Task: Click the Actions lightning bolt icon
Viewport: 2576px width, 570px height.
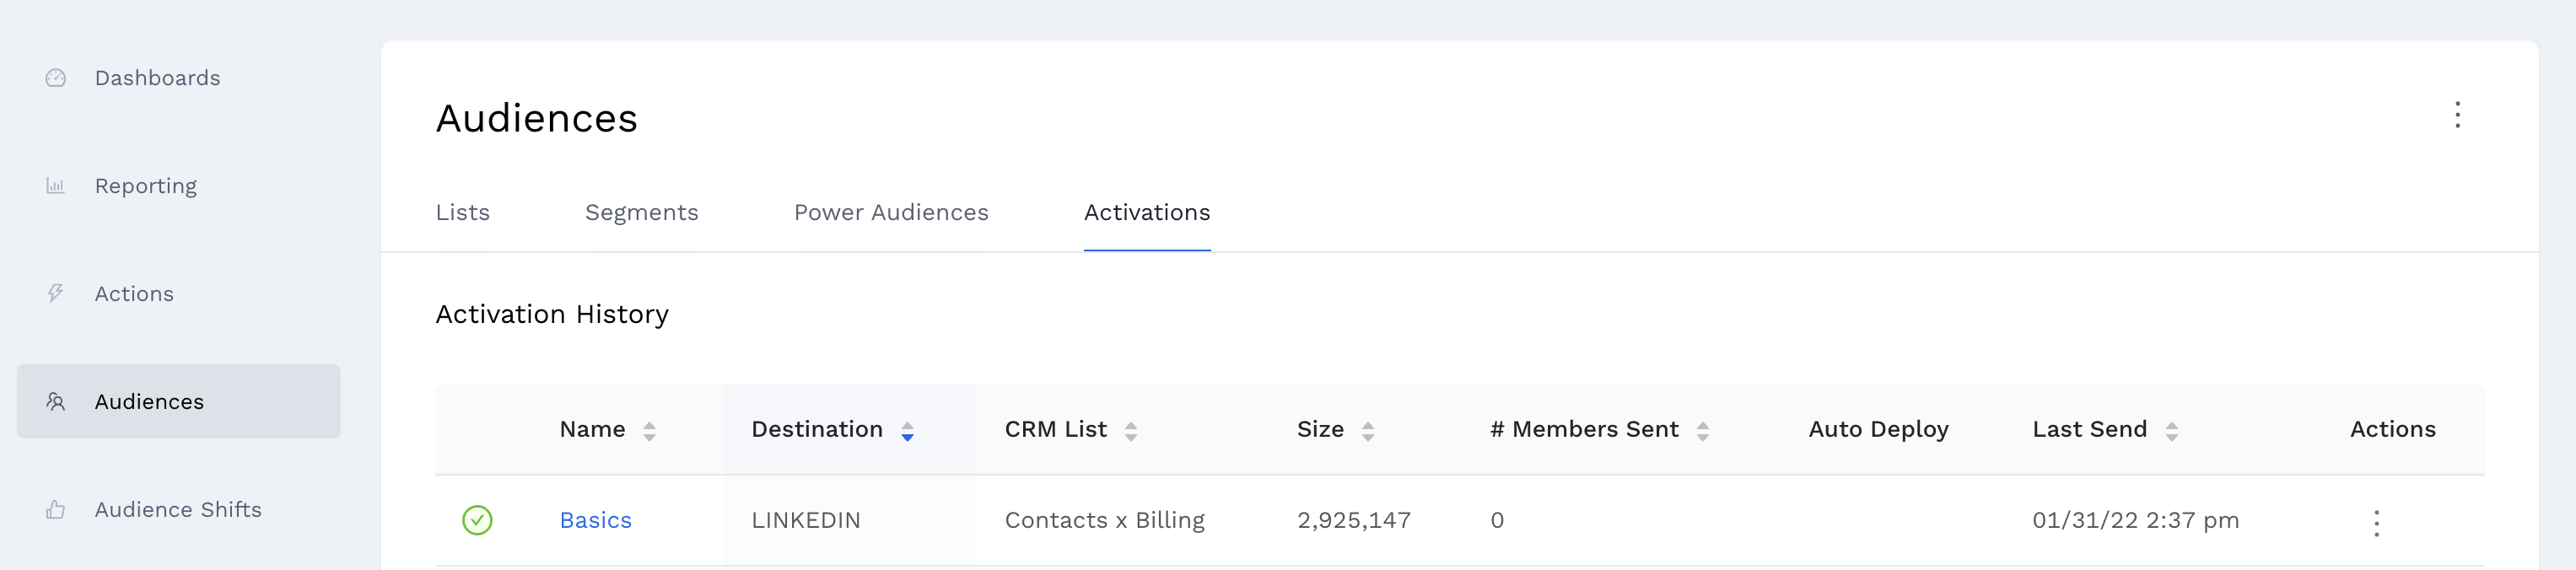Action: click(56, 293)
